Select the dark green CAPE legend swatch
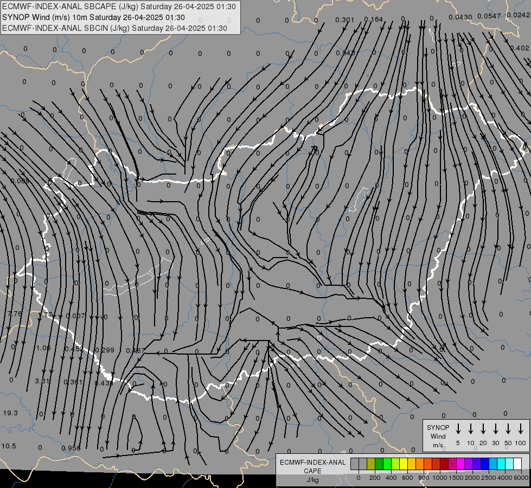Viewport: 531px width, 488px height. [379, 464]
